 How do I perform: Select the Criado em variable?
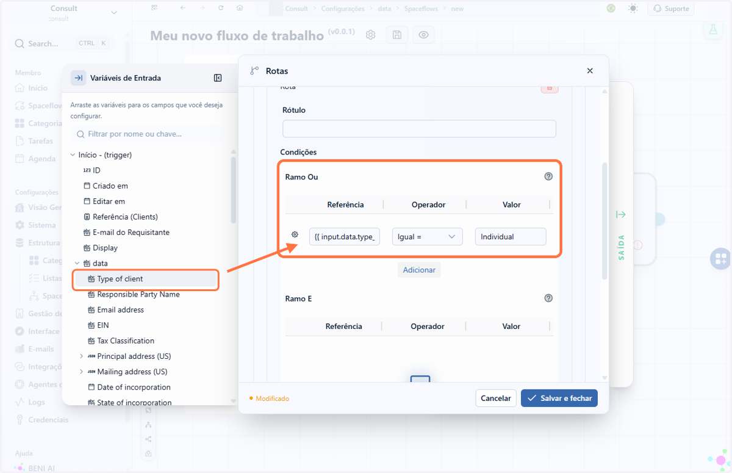point(110,186)
